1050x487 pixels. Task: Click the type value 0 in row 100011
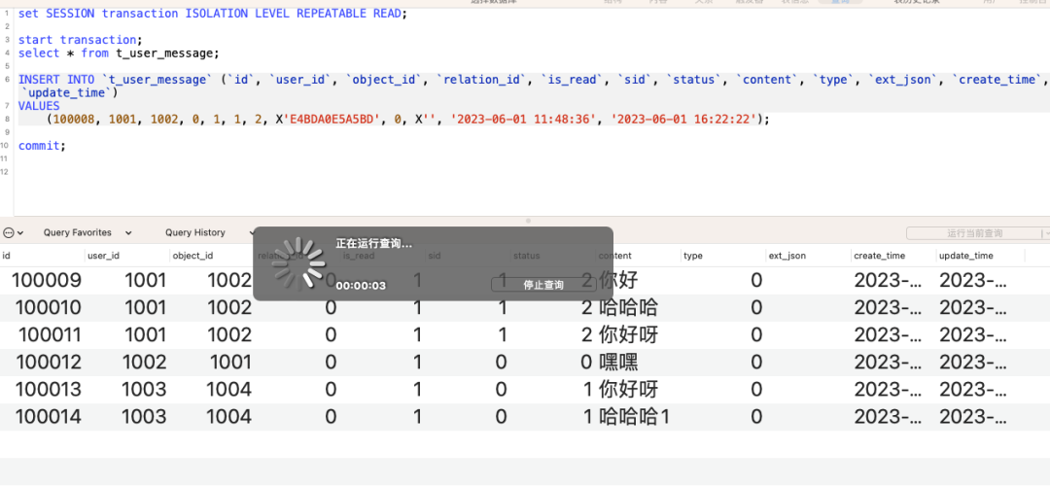756,334
